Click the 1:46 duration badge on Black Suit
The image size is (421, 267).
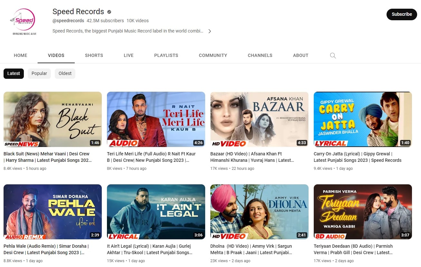[x=95, y=143]
